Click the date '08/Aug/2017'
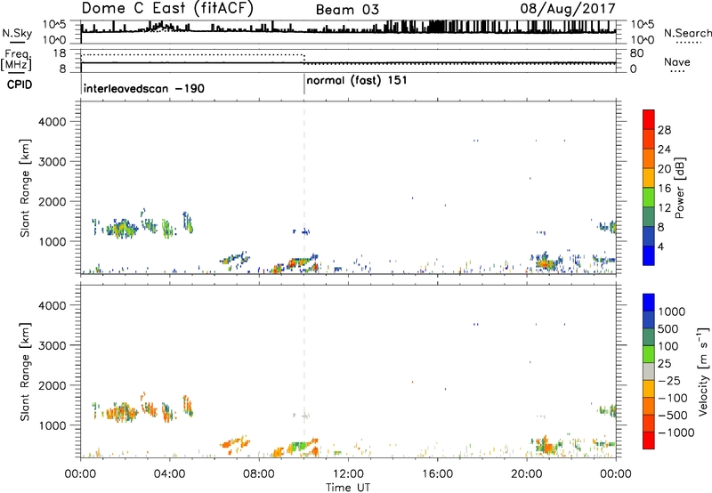Screen dimensions: 712x493 pyautogui.click(x=568, y=9)
